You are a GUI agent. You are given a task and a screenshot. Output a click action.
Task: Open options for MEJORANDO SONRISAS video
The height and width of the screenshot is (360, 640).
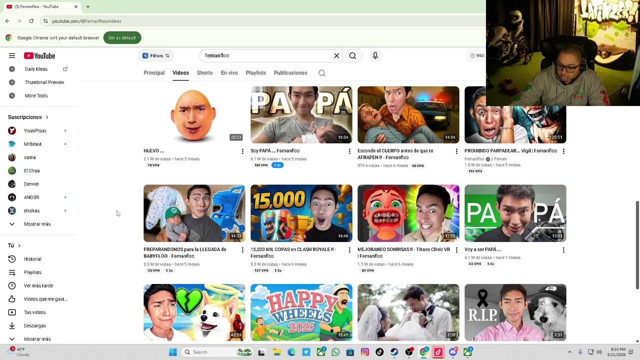[x=456, y=249]
